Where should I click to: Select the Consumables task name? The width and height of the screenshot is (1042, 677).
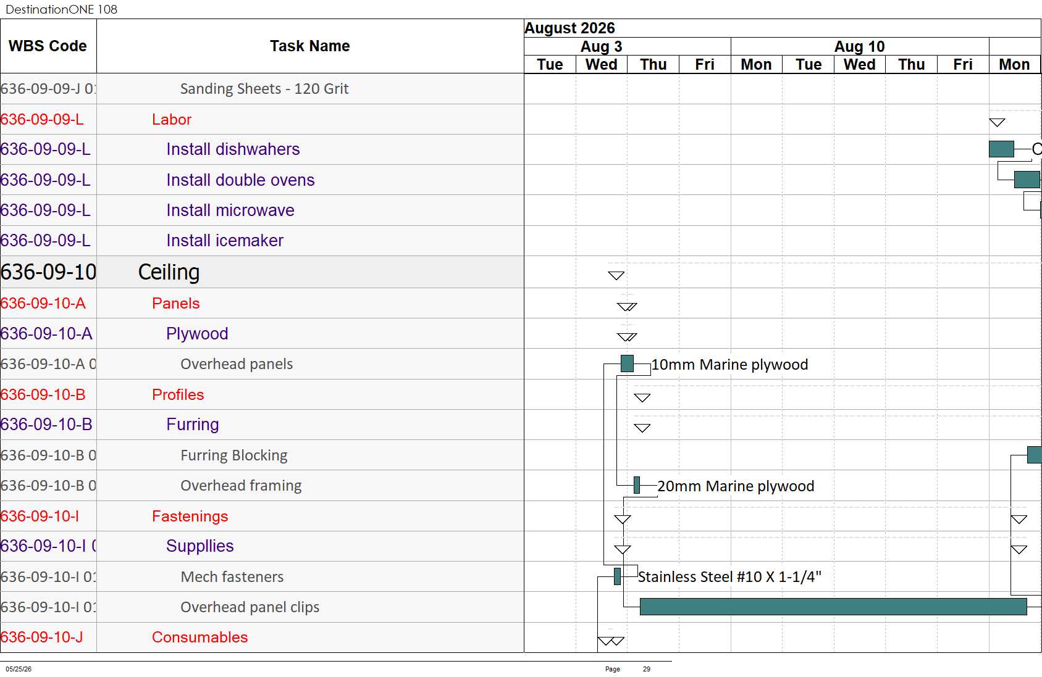[x=200, y=638]
